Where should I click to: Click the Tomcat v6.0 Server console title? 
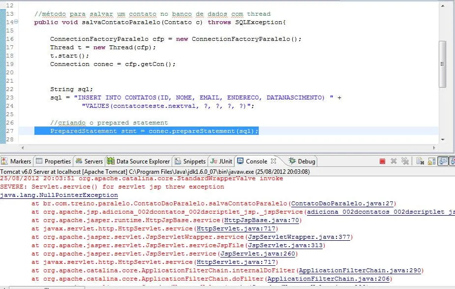click(x=154, y=172)
